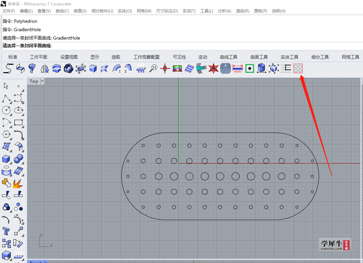Click the Top viewport title label

(34, 81)
